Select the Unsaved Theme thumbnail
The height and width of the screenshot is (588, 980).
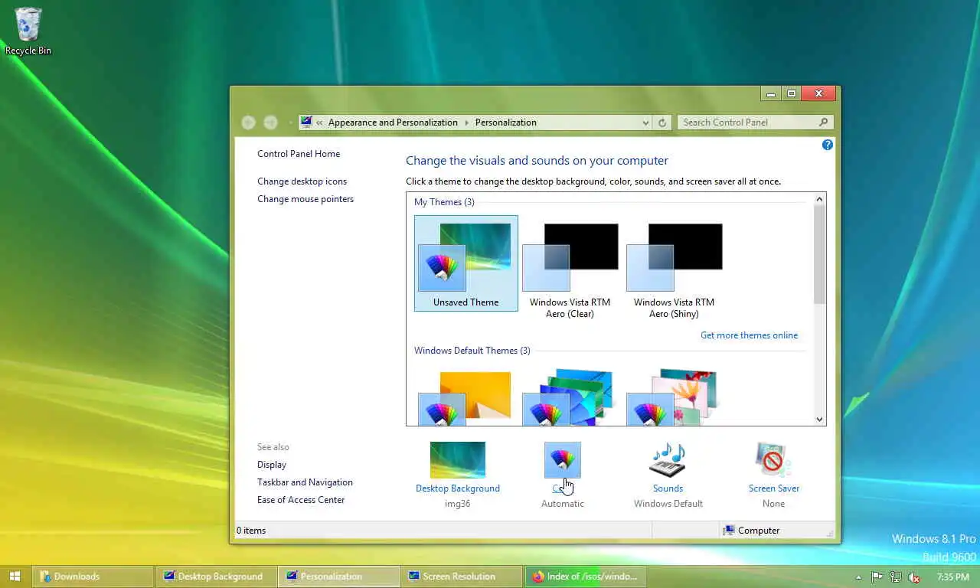466,263
